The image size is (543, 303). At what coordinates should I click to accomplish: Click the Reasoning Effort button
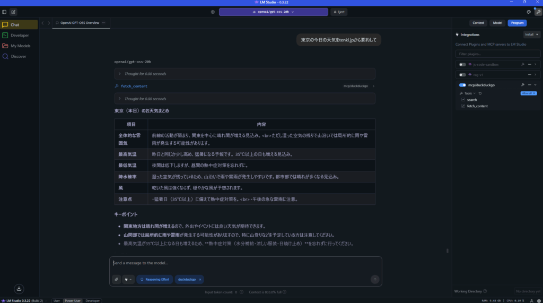coord(155,279)
